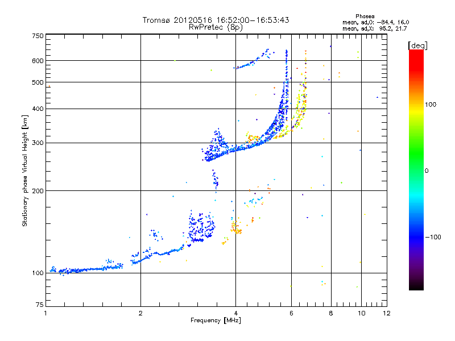455x341 pixels.
Task: Click the colorbar tick label '0'
Action: point(427,171)
